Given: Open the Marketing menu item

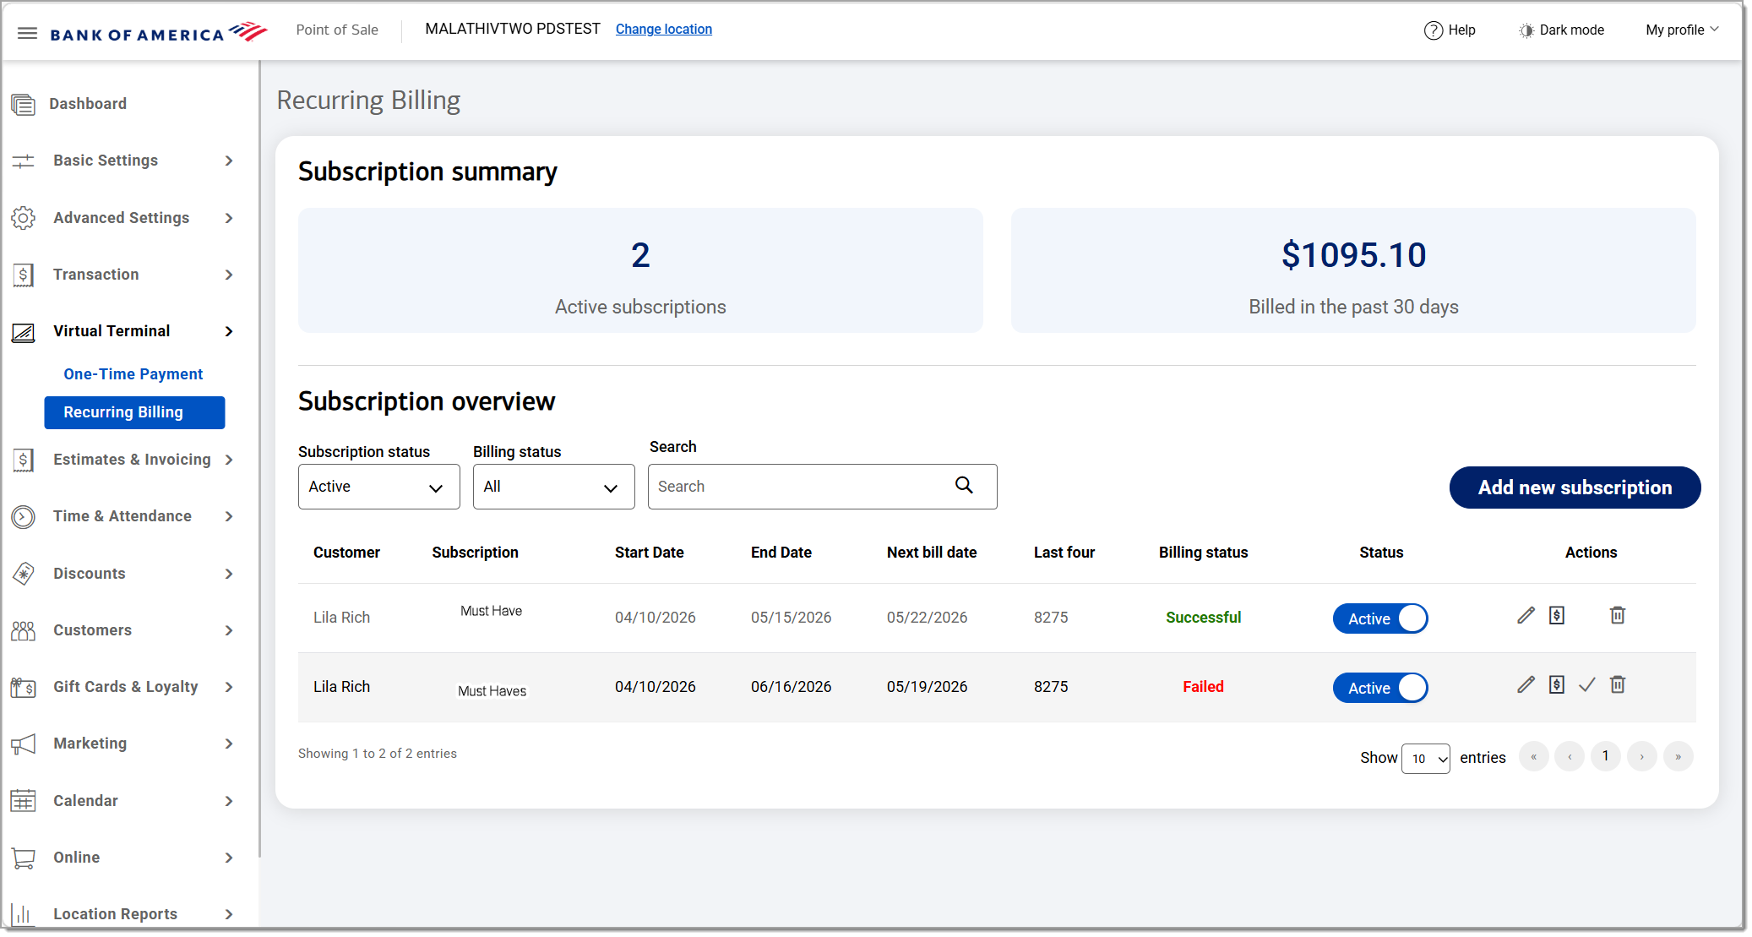Looking at the screenshot, I should [x=90, y=744].
